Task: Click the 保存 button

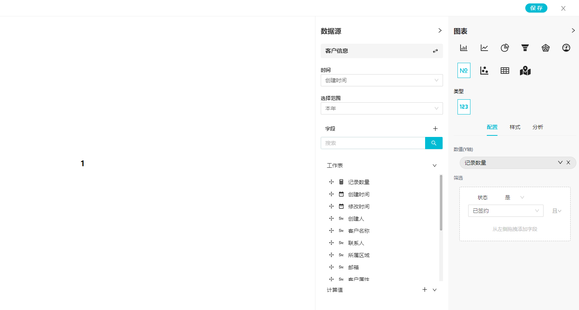Action: coord(536,8)
